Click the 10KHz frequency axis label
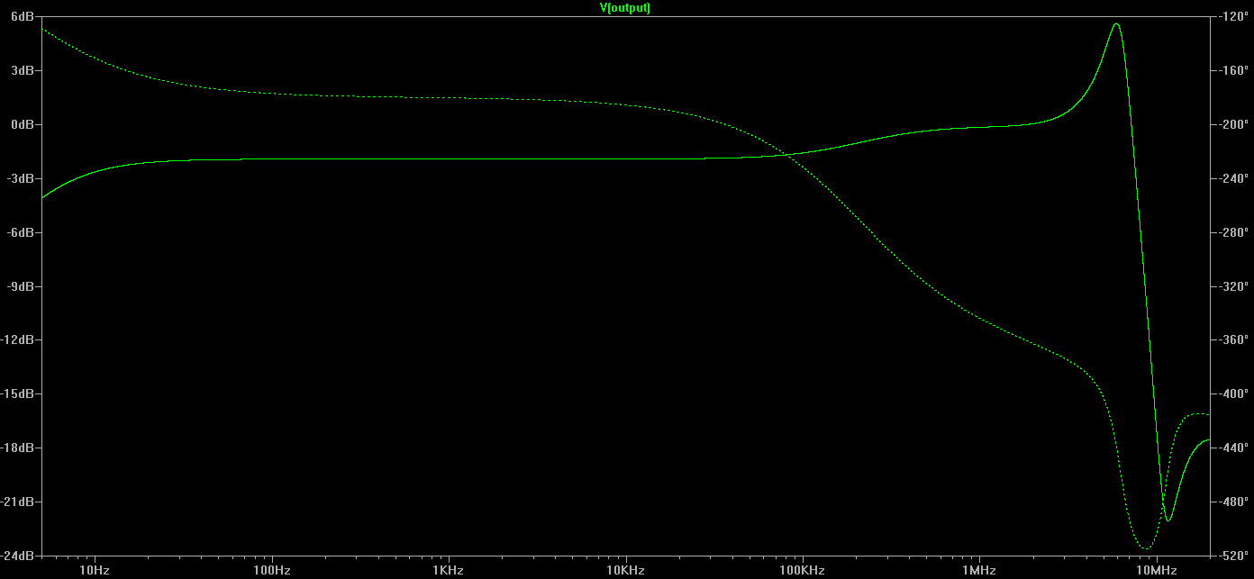This screenshot has height=579, width=1254. (x=624, y=571)
